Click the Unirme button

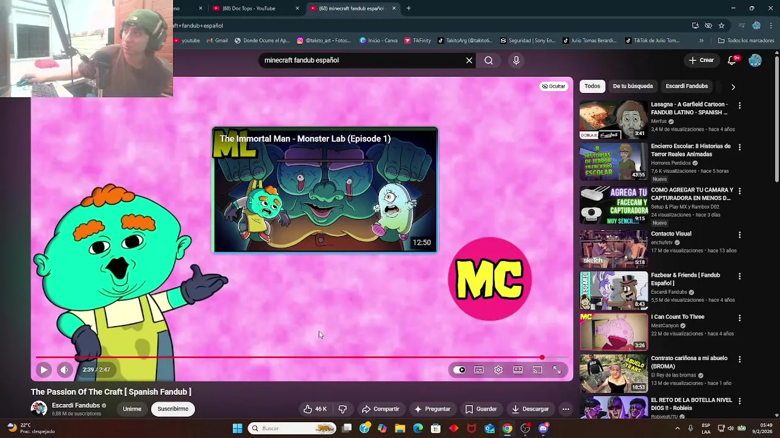tap(132, 409)
